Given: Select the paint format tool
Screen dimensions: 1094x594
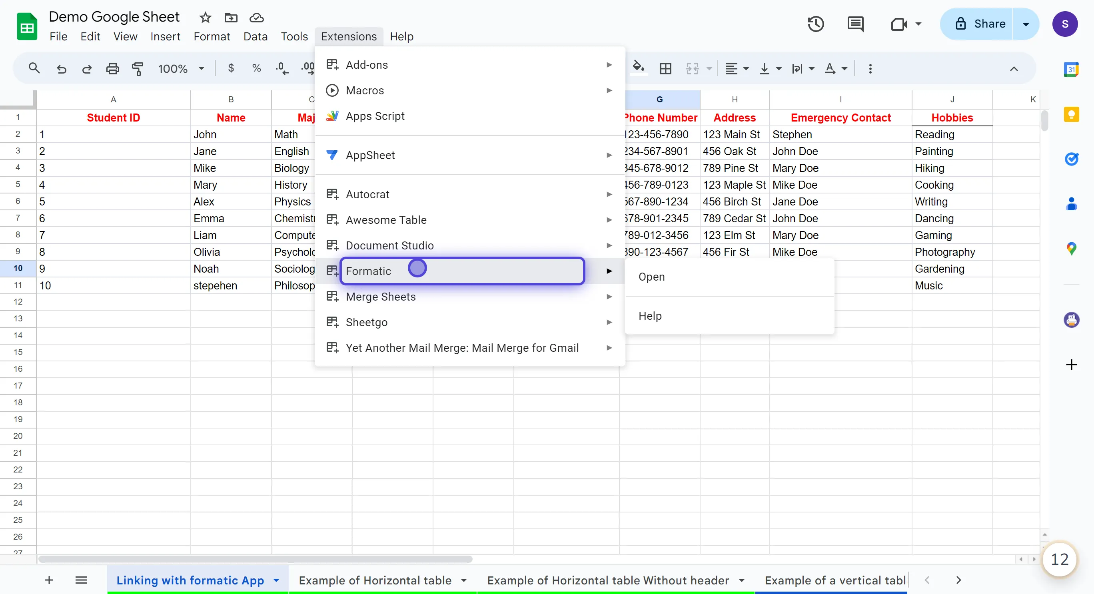Looking at the screenshot, I should pos(137,68).
